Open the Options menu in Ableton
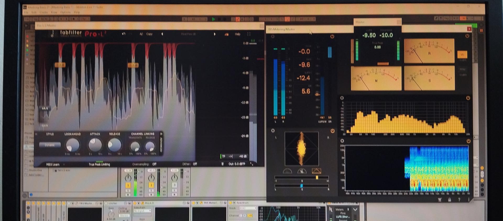The width and height of the screenshot is (503, 221). pos(65,12)
